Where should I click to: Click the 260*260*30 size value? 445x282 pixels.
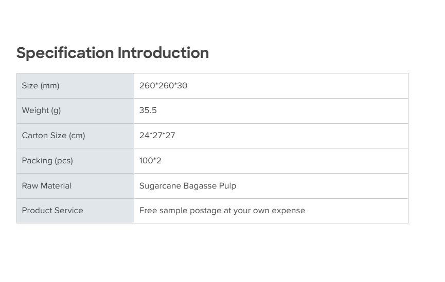[163, 86]
